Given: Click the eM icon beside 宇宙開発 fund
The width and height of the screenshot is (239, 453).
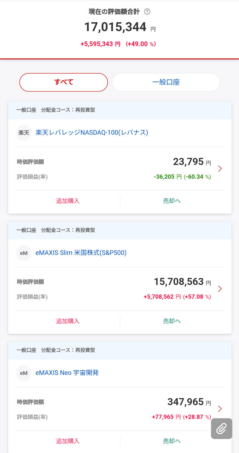Looking at the screenshot, I should [x=24, y=373].
